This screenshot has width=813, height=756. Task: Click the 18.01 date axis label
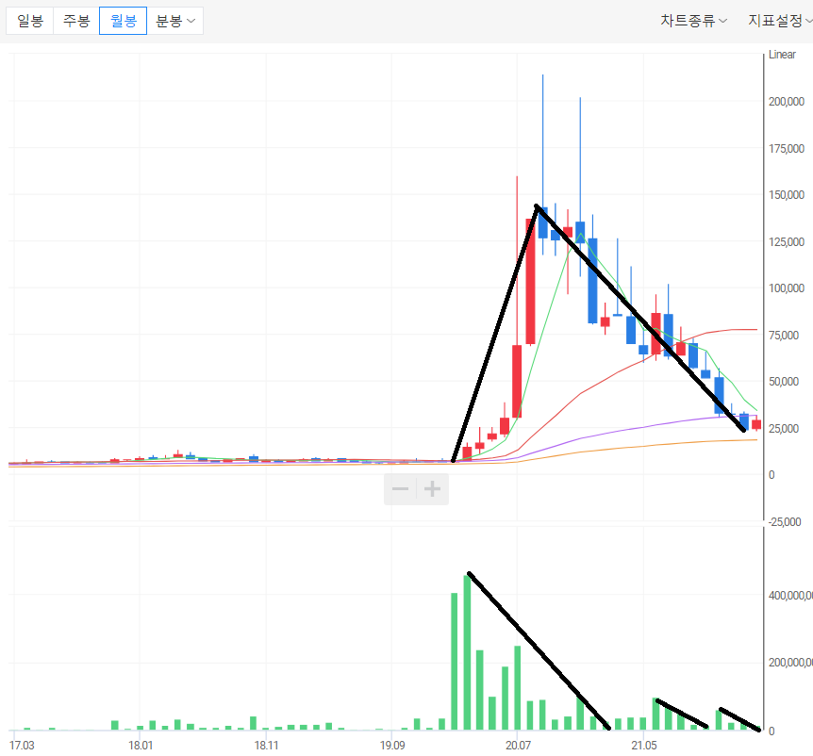(x=141, y=745)
